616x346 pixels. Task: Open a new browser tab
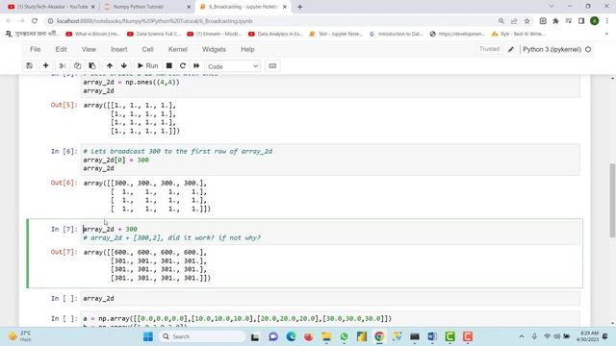point(299,7)
